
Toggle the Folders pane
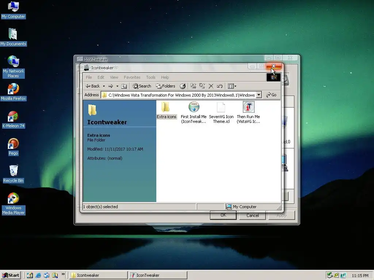[x=165, y=86]
